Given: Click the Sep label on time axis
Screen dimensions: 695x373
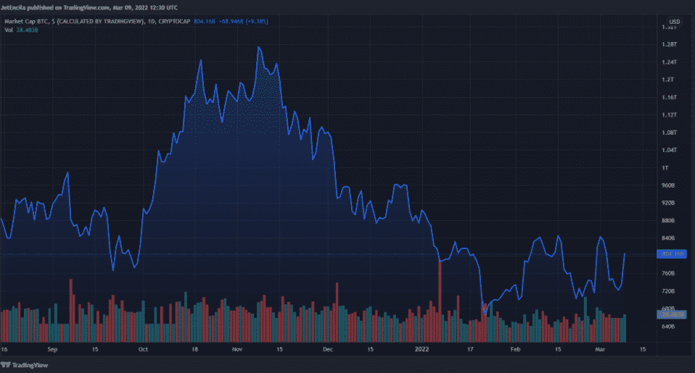Looking at the screenshot, I should click(x=52, y=350).
